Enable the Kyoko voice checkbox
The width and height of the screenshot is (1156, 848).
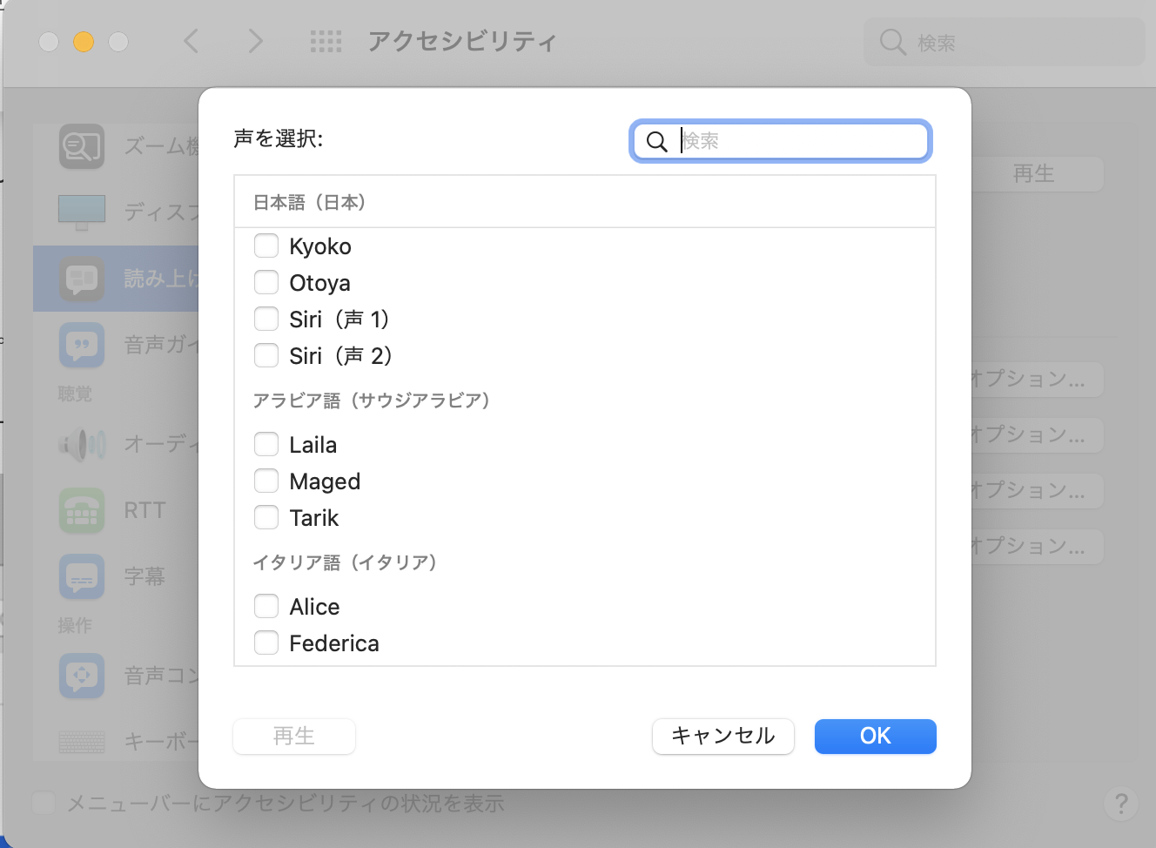click(x=266, y=246)
